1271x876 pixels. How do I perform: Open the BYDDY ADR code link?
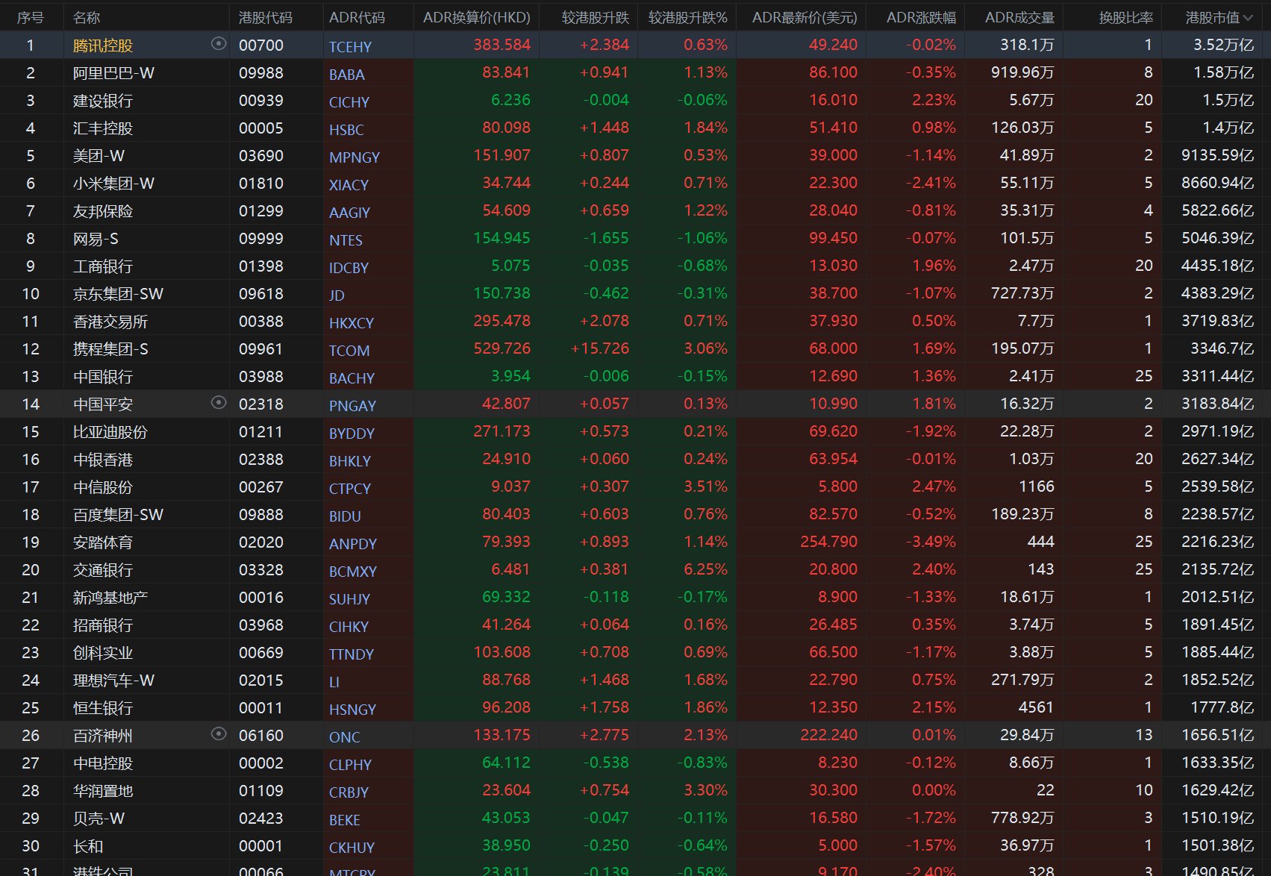[352, 434]
